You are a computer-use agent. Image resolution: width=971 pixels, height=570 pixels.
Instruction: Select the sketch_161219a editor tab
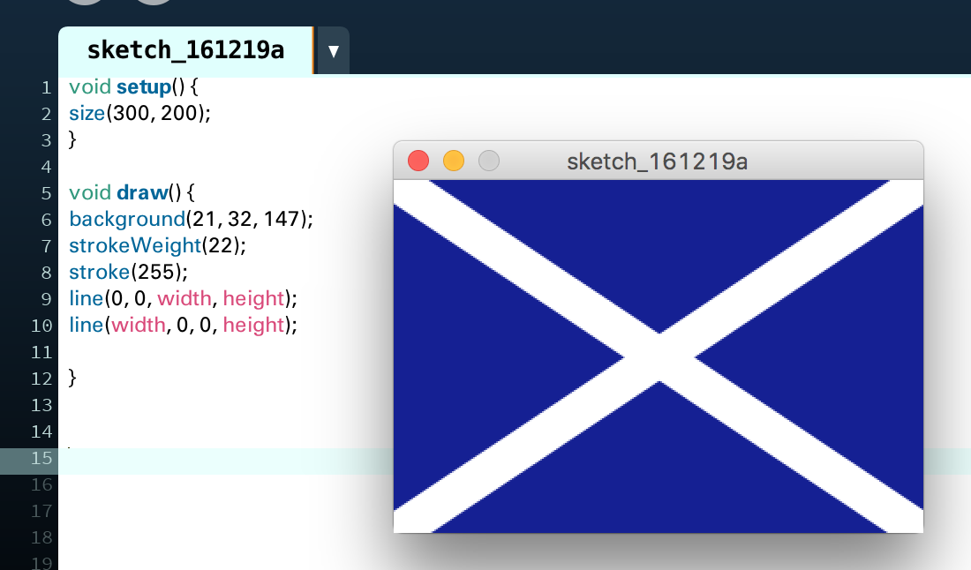pyautogui.click(x=185, y=50)
